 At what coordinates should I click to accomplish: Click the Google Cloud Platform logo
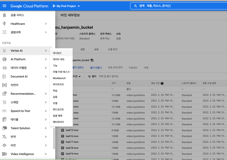29,6
